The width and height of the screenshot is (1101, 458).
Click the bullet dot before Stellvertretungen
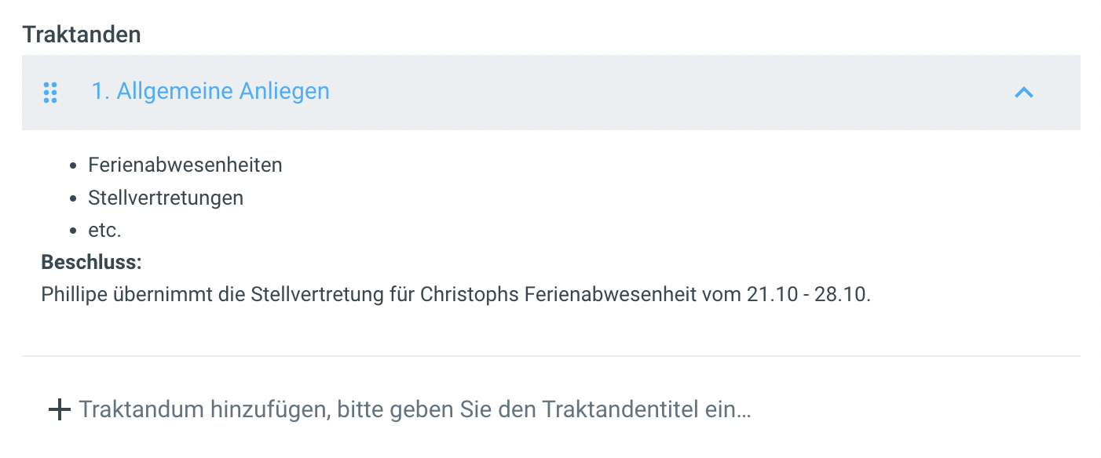(x=73, y=199)
